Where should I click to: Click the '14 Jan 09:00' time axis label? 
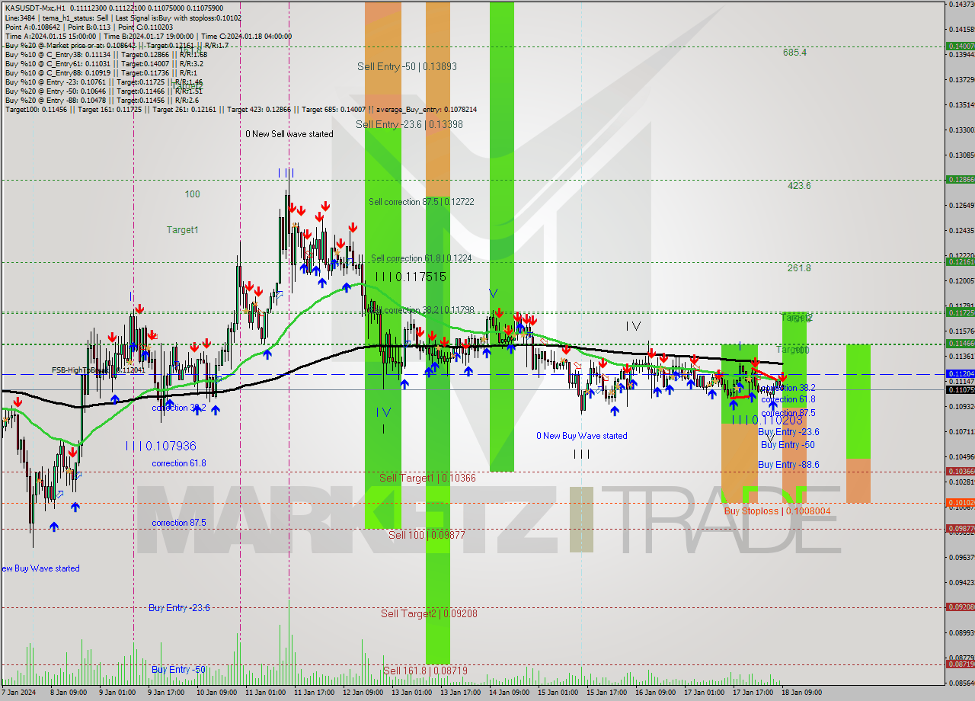click(x=510, y=693)
